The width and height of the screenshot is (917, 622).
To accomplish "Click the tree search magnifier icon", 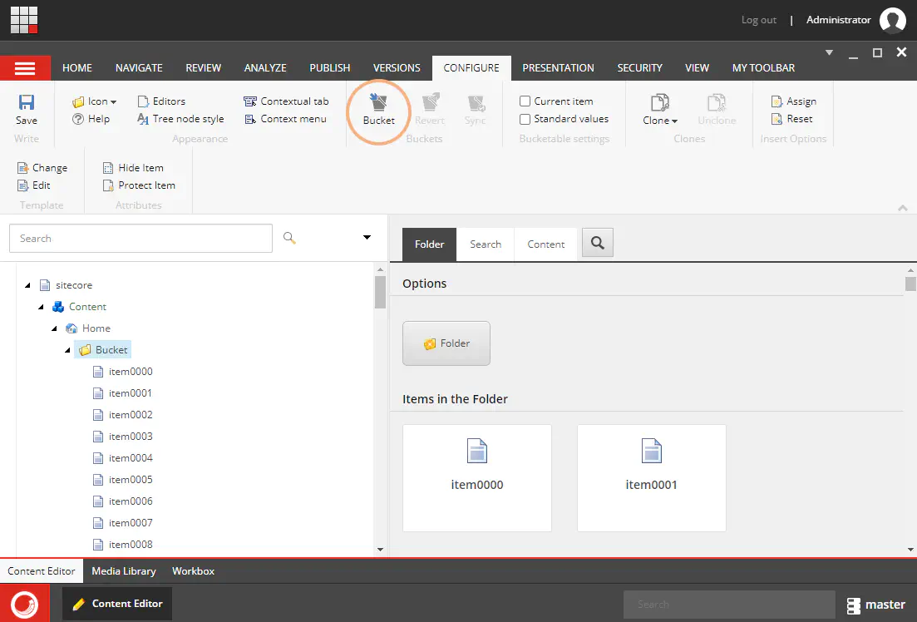I will pyautogui.click(x=289, y=238).
